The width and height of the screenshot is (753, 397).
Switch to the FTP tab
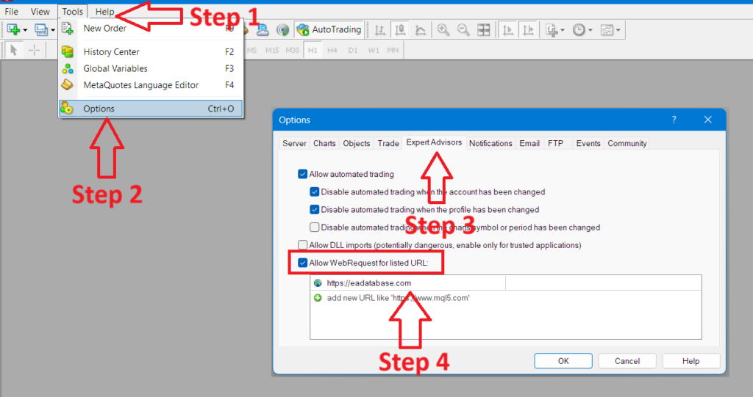pyautogui.click(x=556, y=143)
